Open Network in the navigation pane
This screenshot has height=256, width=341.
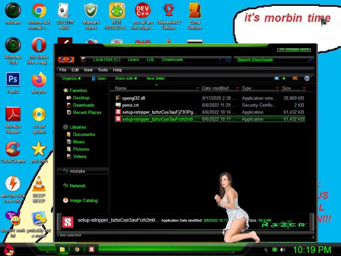[77, 186]
